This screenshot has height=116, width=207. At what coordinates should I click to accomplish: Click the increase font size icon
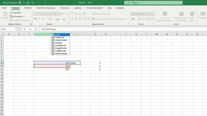click(62, 14)
